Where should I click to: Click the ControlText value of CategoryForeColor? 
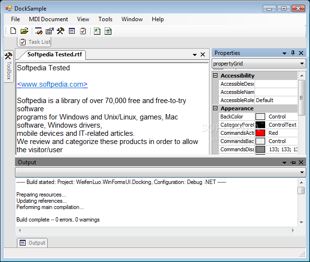pyautogui.click(x=283, y=125)
